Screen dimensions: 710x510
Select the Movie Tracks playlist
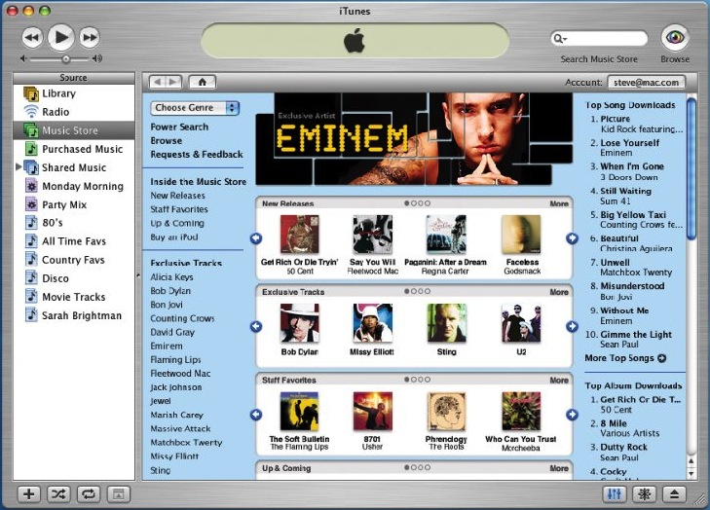(74, 297)
